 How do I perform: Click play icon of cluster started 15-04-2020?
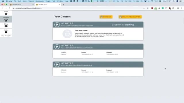57,65
